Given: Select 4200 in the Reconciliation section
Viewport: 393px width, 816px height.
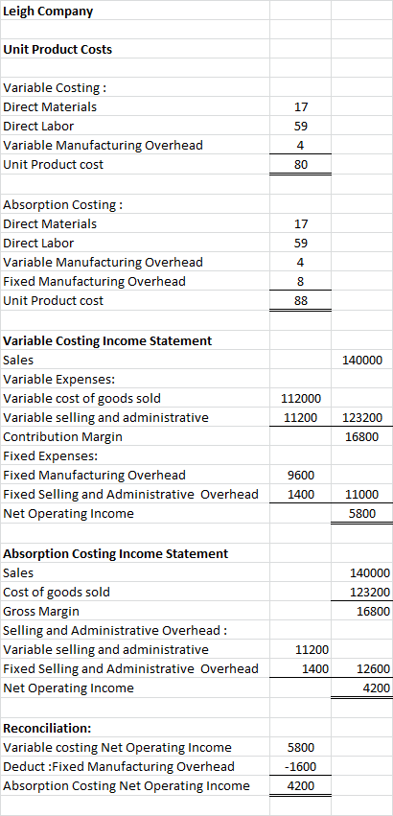Looking at the screenshot, I should click(301, 786).
